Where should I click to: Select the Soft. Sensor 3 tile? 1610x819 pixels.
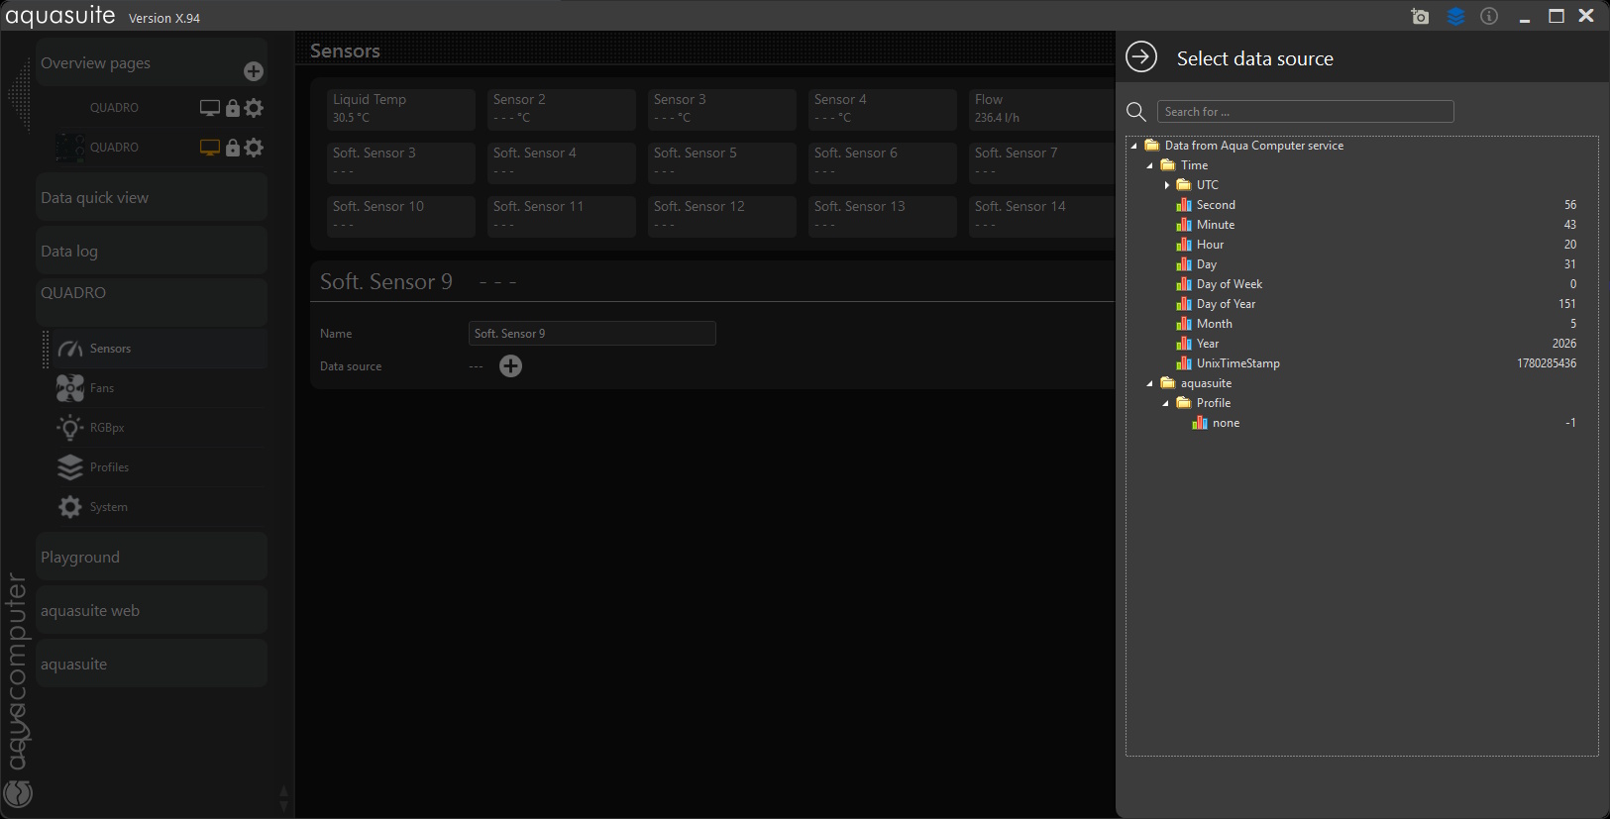[x=401, y=162]
